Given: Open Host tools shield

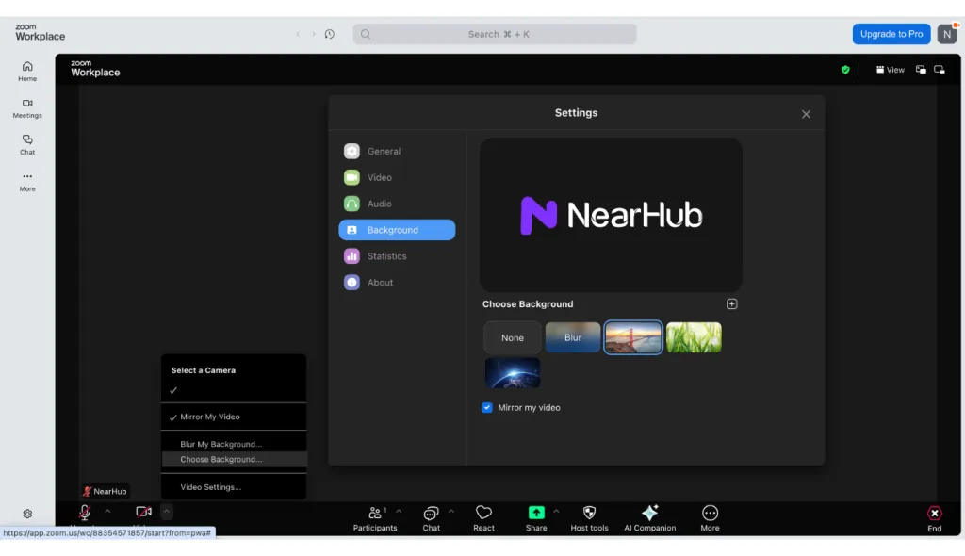Looking at the screenshot, I should [589, 518].
